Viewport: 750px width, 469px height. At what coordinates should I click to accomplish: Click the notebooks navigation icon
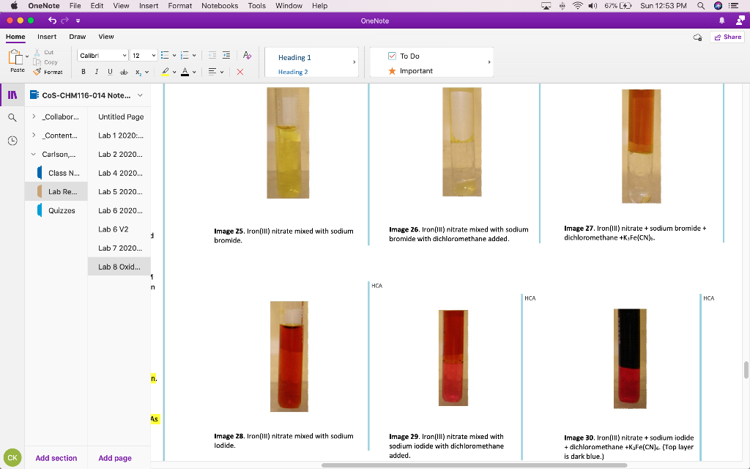click(x=12, y=95)
